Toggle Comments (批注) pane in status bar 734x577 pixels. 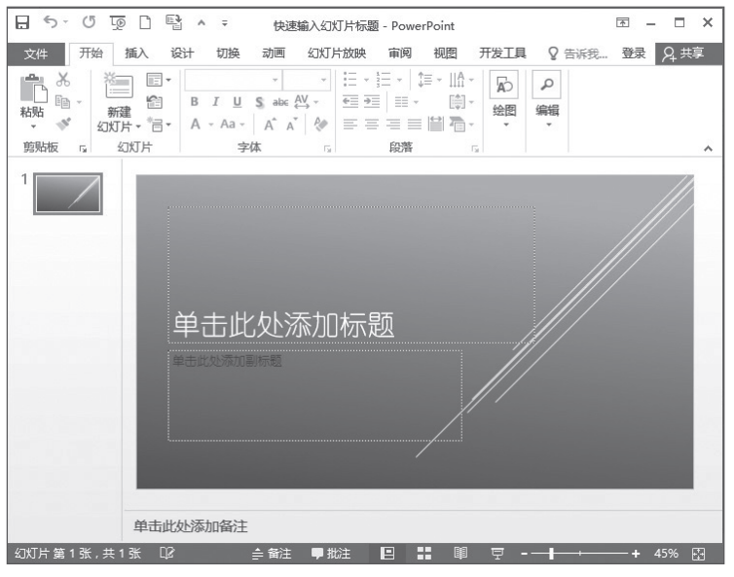[331, 554]
